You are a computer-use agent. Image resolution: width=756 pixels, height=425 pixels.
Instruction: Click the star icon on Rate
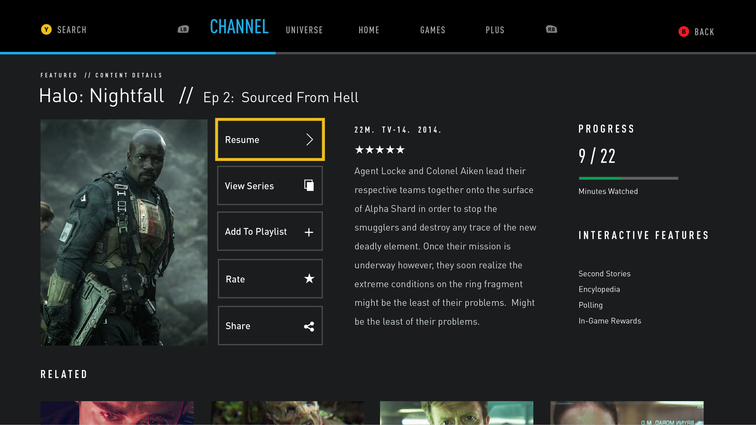click(x=309, y=278)
